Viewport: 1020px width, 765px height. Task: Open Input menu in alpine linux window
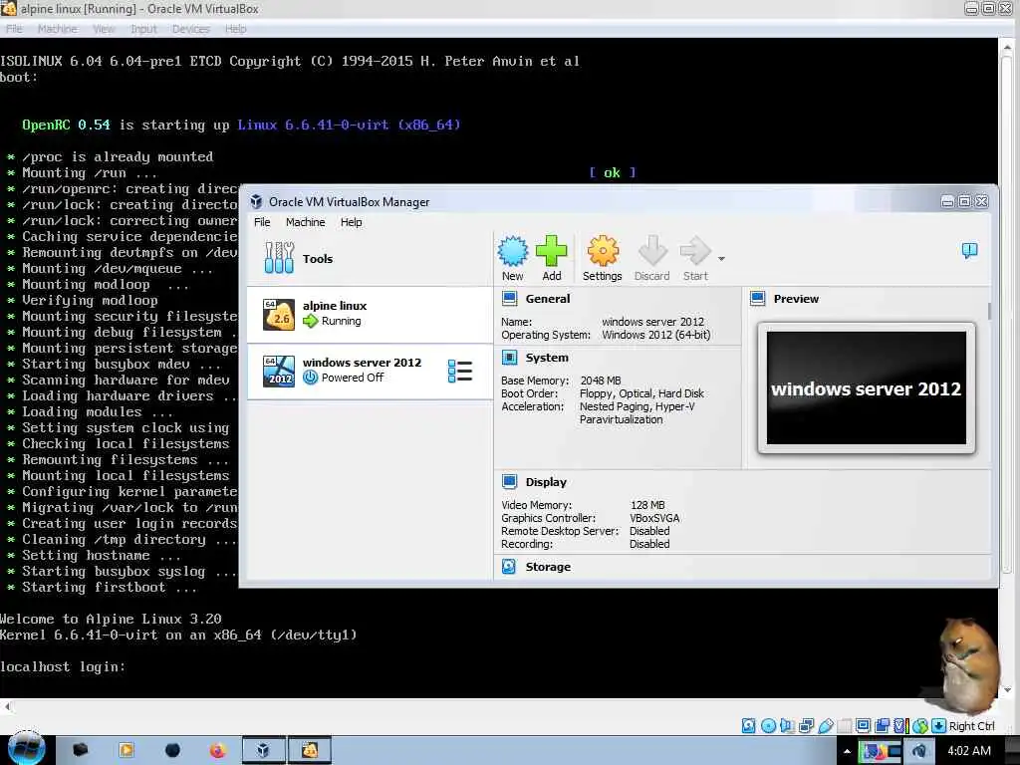click(143, 29)
